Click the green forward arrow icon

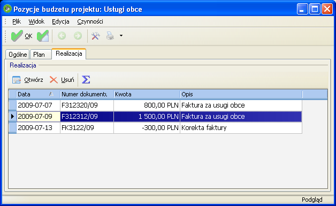point(78,36)
